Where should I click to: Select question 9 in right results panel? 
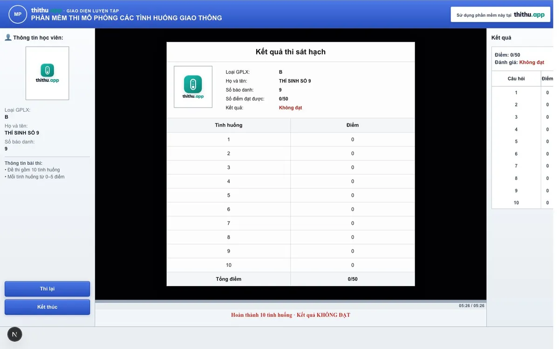coord(523,191)
